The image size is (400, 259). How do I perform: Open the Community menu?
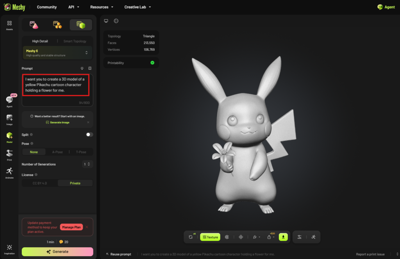(x=47, y=7)
